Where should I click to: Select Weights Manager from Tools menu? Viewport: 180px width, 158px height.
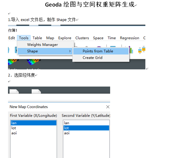pyautogui.click(x=42, y=45)
